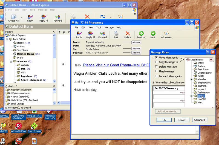
Task: Click Add Rule next to From field
Action: coord(136,42)
